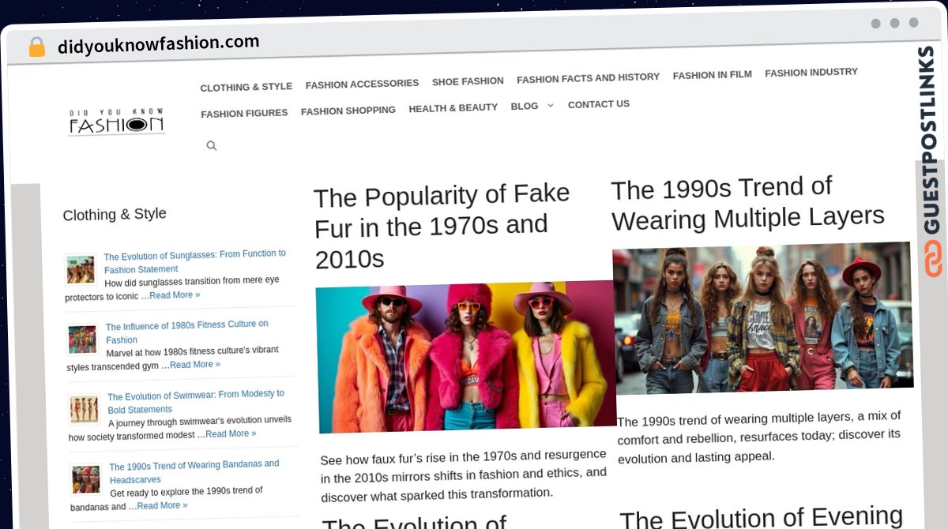Open Health & Beauty section
The width and height of the screenshot is (948, 529).
coord(453,108)
